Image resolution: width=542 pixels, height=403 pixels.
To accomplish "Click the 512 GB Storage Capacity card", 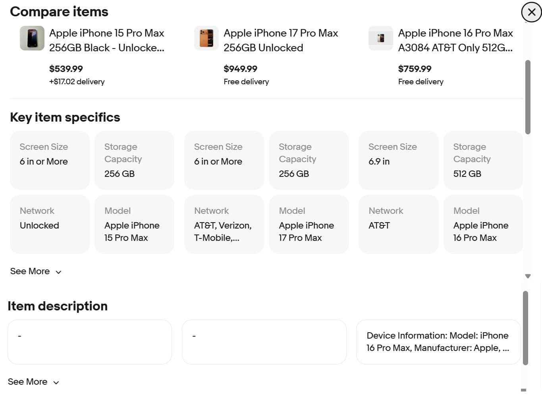I will pyautogui.click(x=483, y=160).
